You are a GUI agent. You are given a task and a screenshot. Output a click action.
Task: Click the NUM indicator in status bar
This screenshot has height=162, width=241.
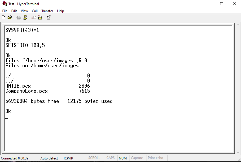click(123, 158)
